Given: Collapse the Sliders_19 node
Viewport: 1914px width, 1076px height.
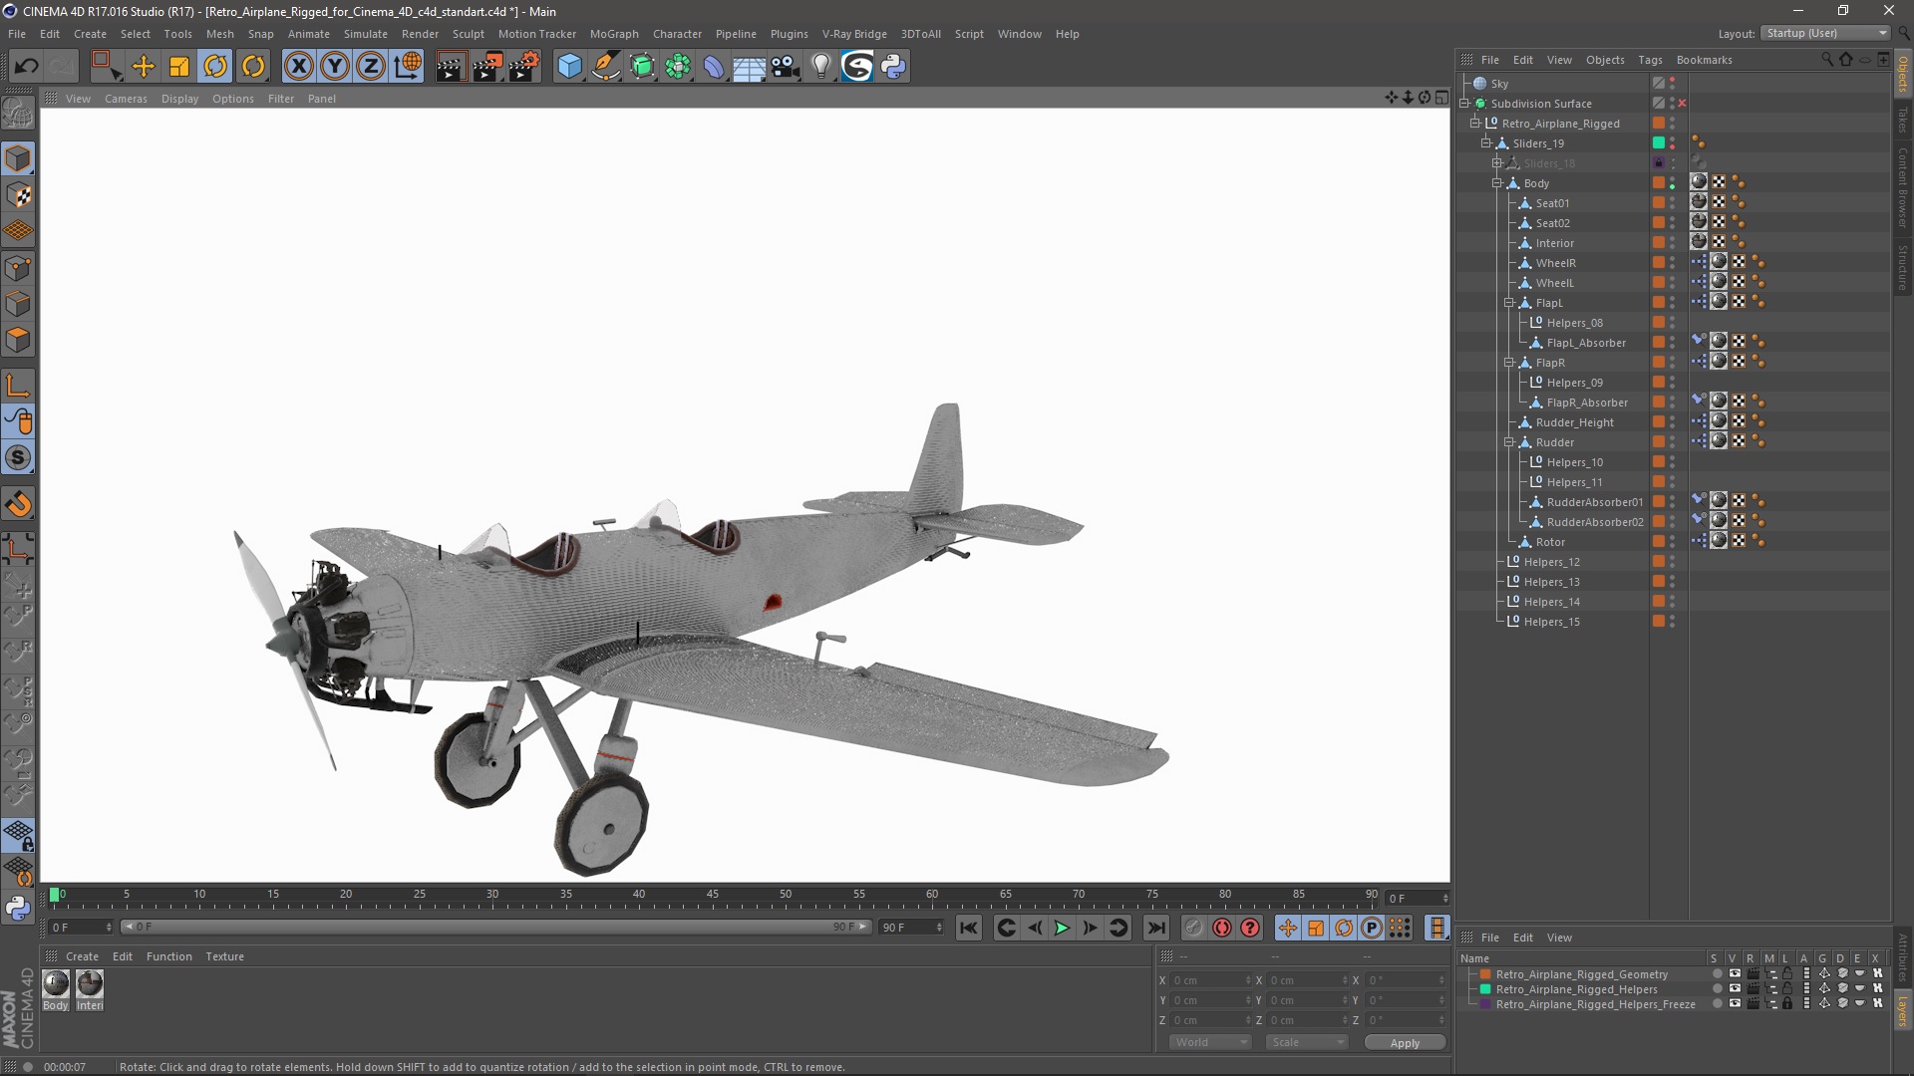Looking at the screenshot, I should click(x=1486, y=143).
